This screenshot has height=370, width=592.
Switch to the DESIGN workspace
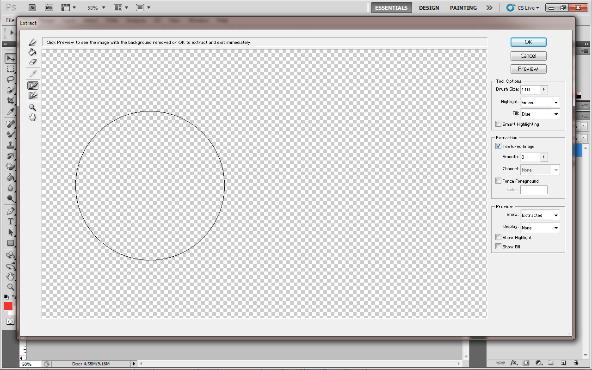coord(429,8)
